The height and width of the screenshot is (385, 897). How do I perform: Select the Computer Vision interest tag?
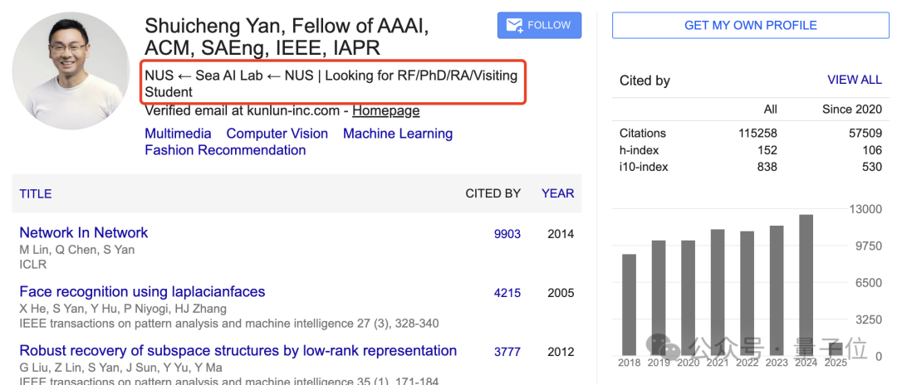(x=277, y=134)
